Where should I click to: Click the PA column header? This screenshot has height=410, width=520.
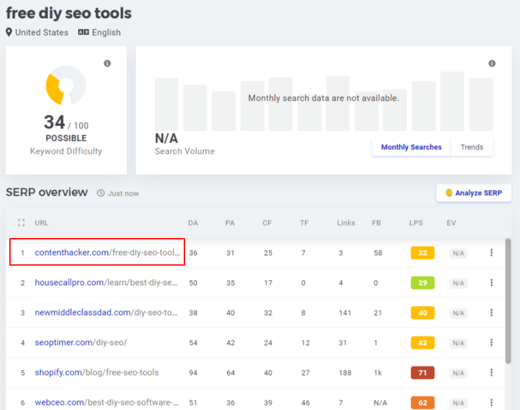230,223
